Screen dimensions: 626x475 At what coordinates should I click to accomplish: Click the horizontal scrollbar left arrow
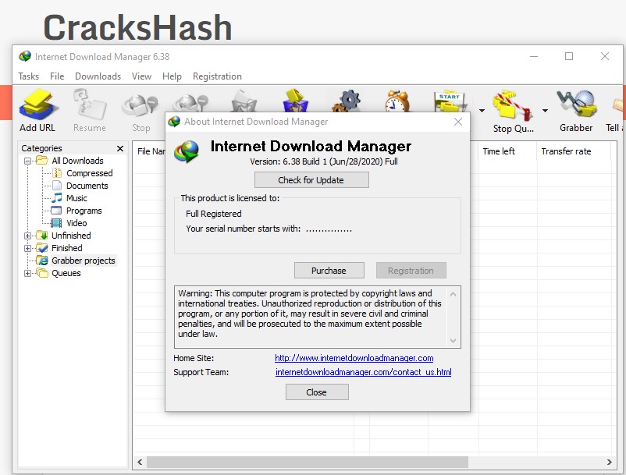(140, 462)
